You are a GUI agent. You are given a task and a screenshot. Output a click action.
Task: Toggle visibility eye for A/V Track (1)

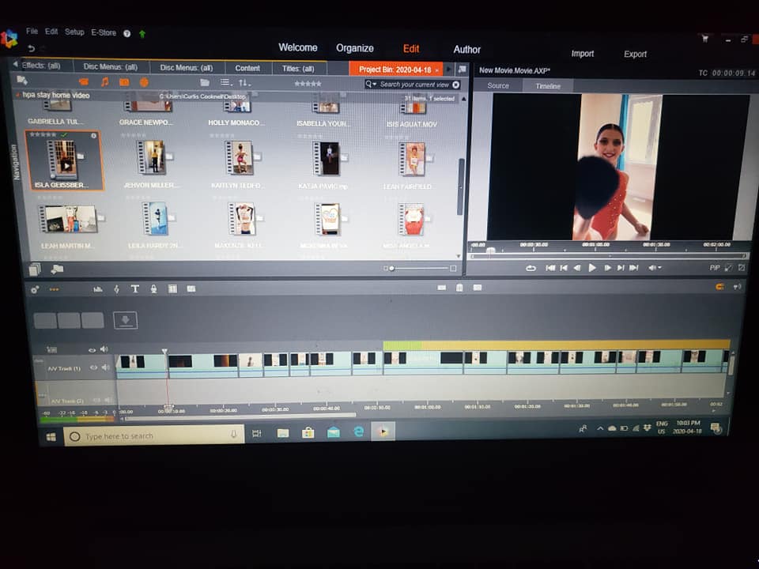click(x=93, y=367)
